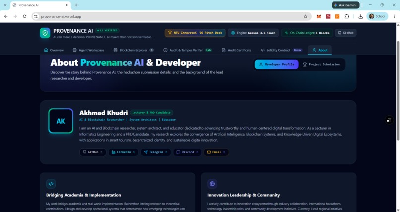
Task: Click the Bridging Academia & Implementation heading
Action: [83, 195]
